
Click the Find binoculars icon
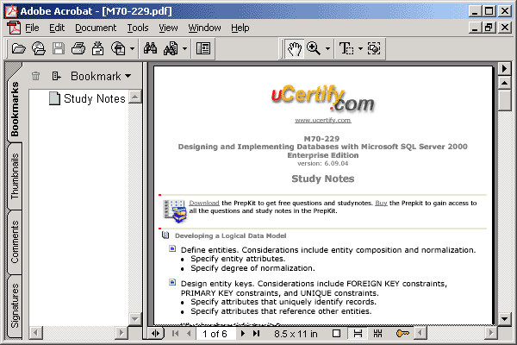(x=147, y=49)
